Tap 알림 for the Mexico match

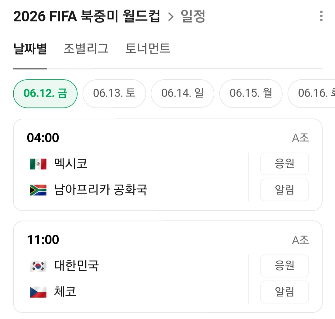pos(284,190)
